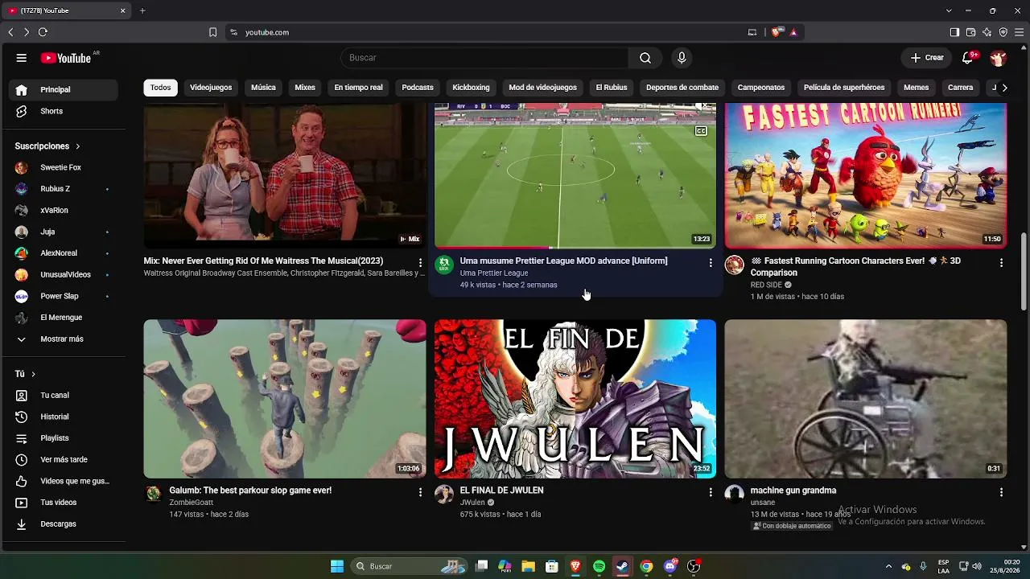1030x579 pixels.
Task: Open the account avatar menu
Action: [998, 58]
